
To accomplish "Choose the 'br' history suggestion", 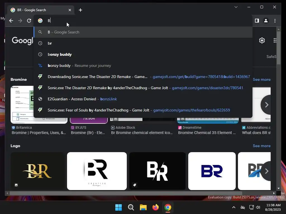I will 143,43.
